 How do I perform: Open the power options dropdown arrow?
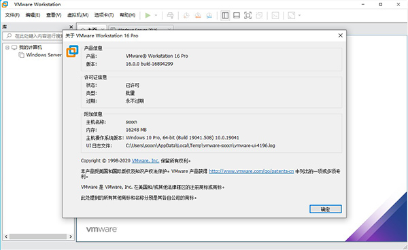click(156, 16)
